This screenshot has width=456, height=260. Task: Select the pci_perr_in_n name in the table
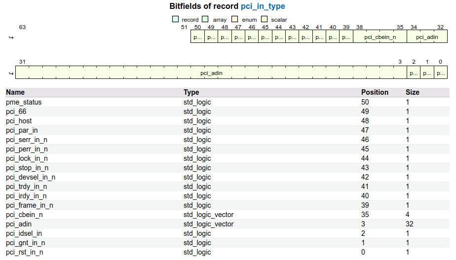pyautogui.click(x=27, y=149)
